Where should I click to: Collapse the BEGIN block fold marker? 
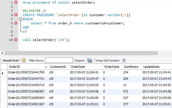click(x=20, y=19)
